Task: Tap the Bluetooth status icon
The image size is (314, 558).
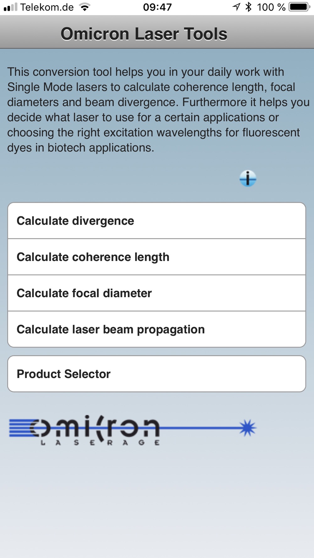Action: (x=249, y=7)
